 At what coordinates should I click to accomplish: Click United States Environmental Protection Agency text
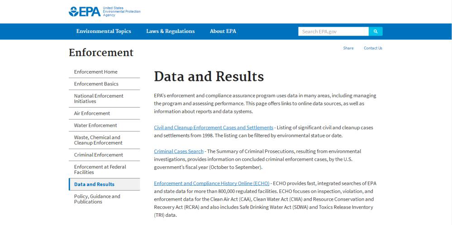122,11
